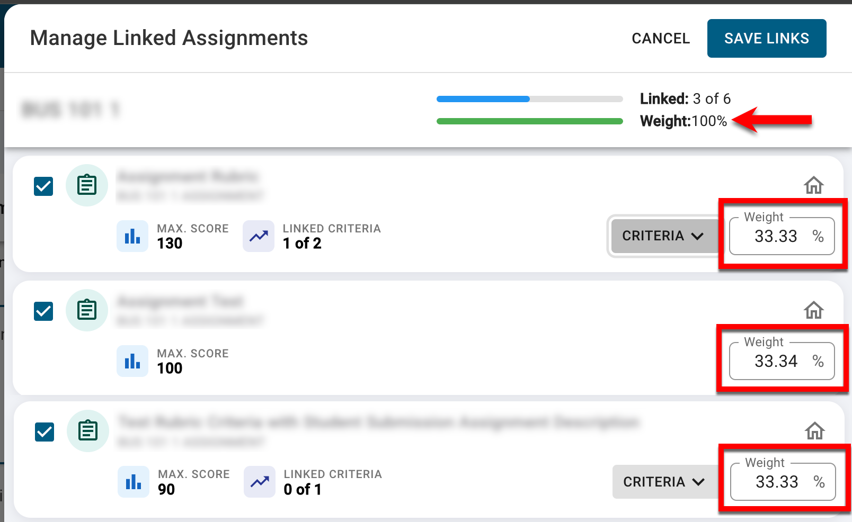Click the Linked Criteria trend icon showing 1 of 2
The width and height of the screenshot is (852, 522).
click(259, 236)
